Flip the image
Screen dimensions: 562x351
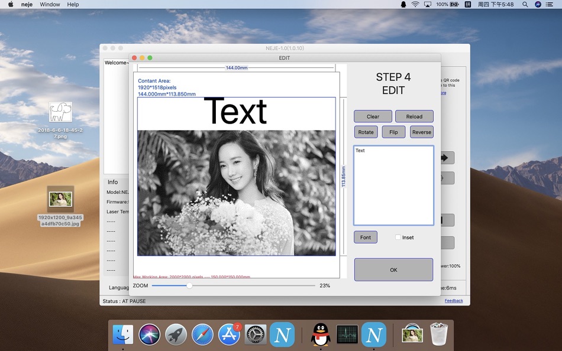click(x=393, y=132)
